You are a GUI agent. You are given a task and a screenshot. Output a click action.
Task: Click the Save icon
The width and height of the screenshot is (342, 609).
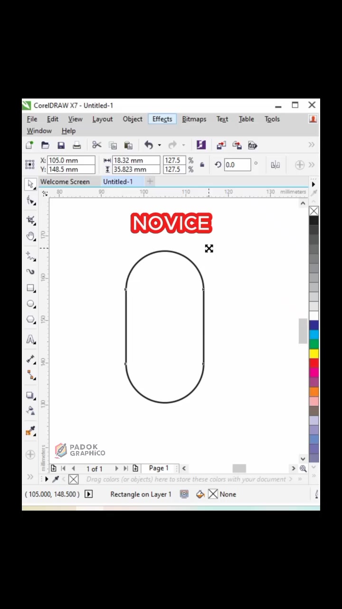pyautogui.click(x=61, y=145)
